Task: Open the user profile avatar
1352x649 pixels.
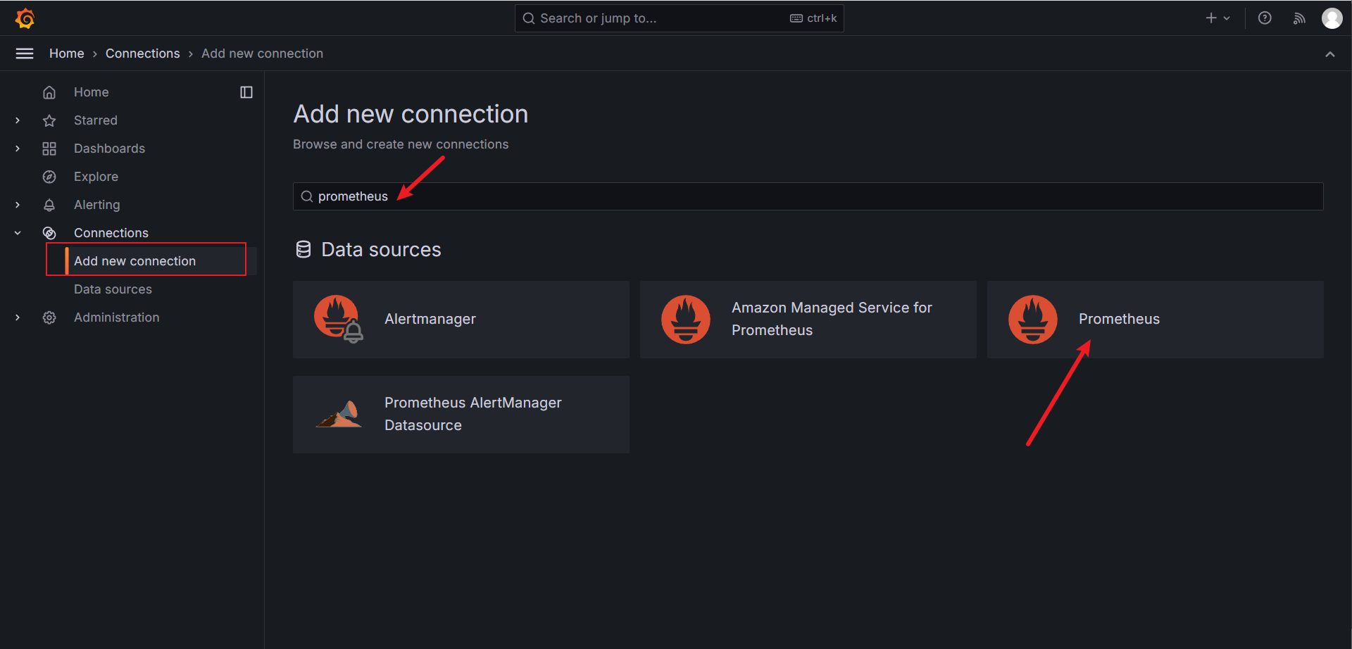Action: click(1332, 18)
